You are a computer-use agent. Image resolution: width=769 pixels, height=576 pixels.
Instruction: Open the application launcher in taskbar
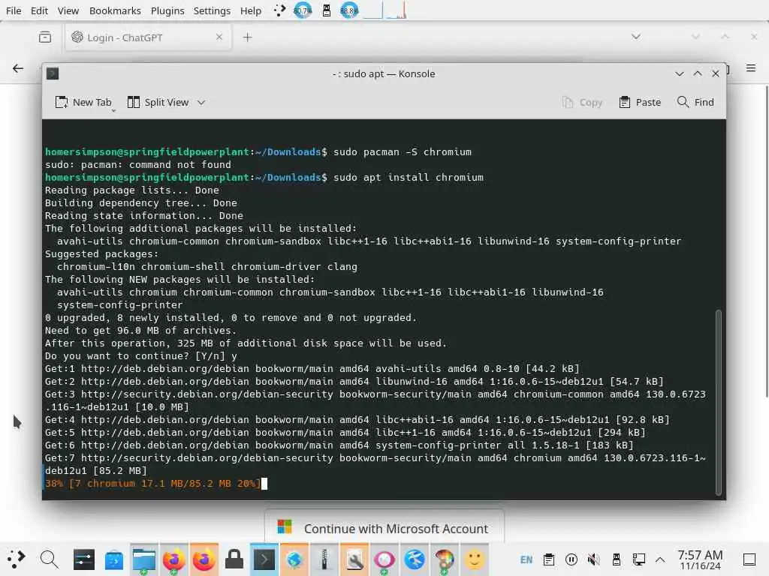(17, 559)
